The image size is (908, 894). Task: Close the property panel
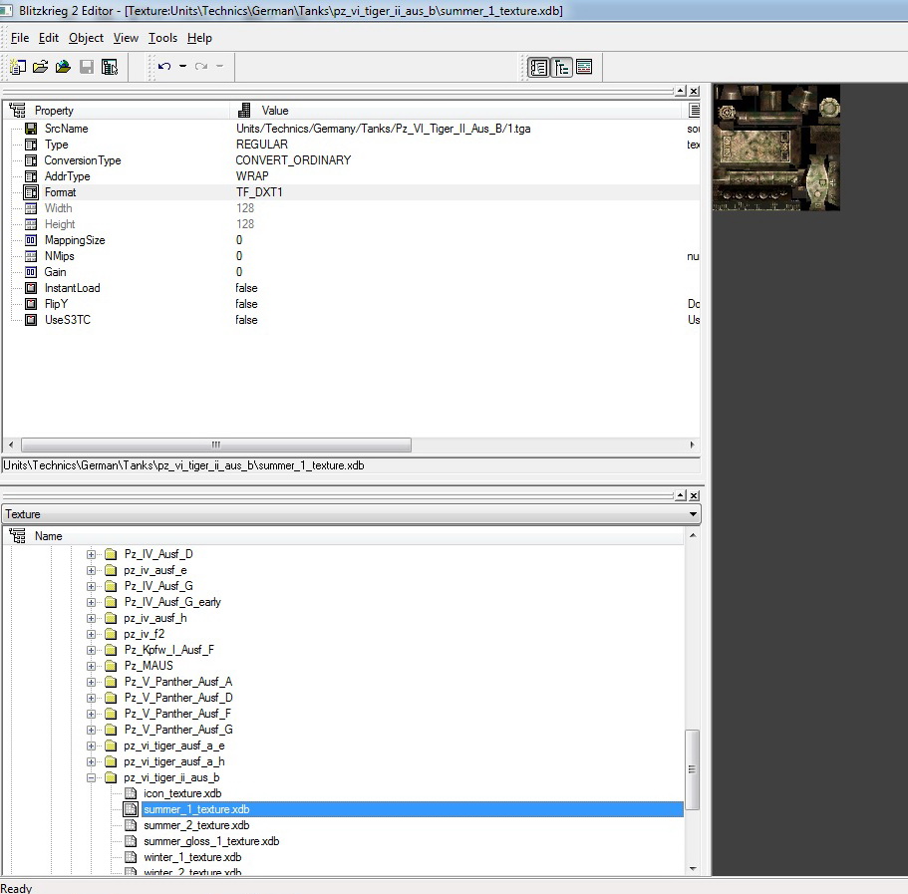pyautogui.click(x=694, y=91)
